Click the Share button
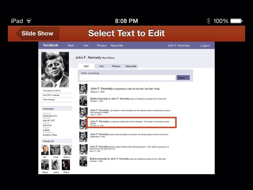The width and height of the screenshot is (253, 190). pos(183,78)
